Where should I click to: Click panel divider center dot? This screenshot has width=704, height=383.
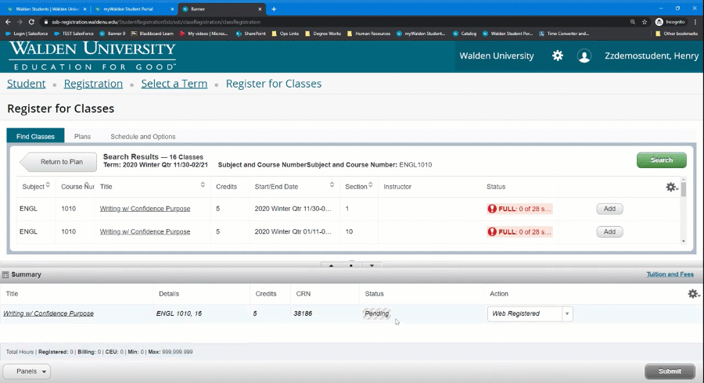[351, 266]
